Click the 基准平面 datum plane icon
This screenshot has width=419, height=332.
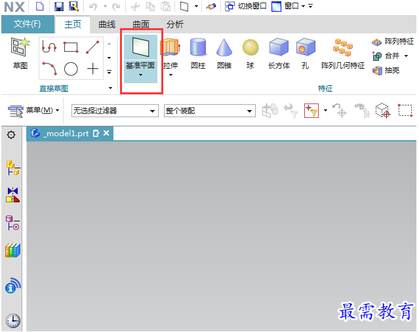pos(140,47)
